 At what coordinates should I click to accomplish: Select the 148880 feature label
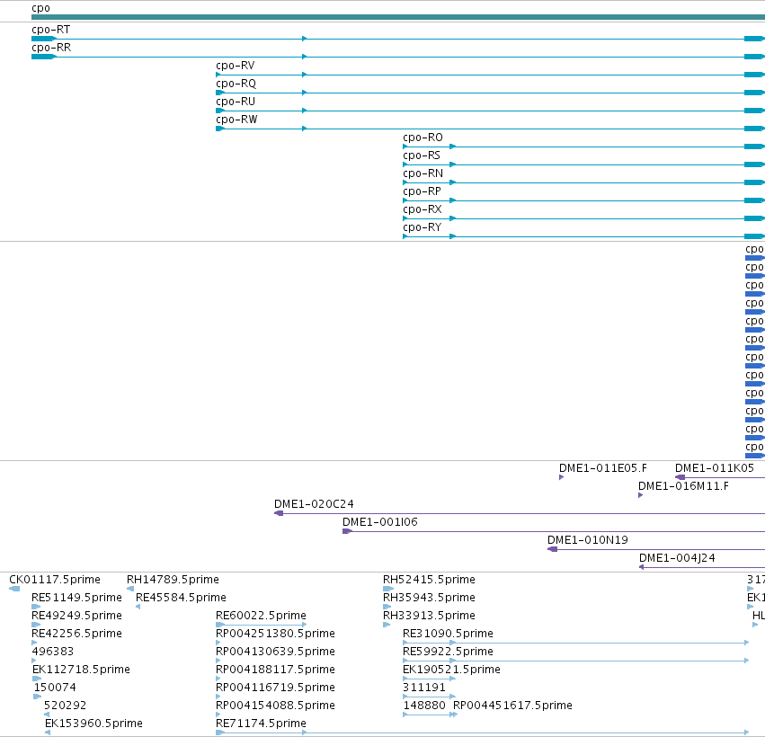point(424,706)
